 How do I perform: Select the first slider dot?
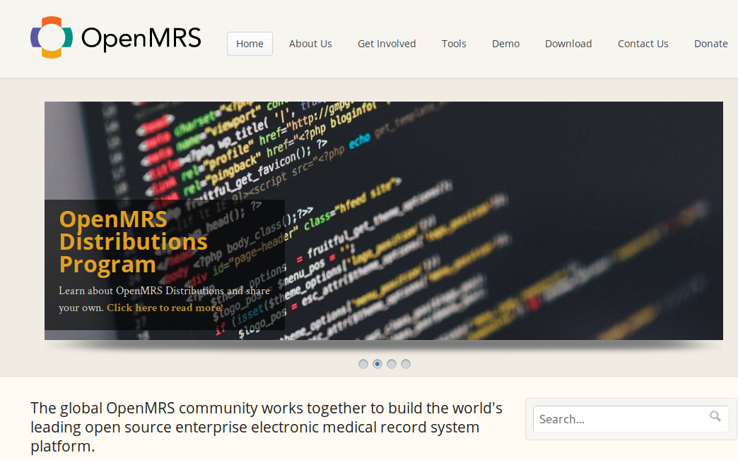363,364
